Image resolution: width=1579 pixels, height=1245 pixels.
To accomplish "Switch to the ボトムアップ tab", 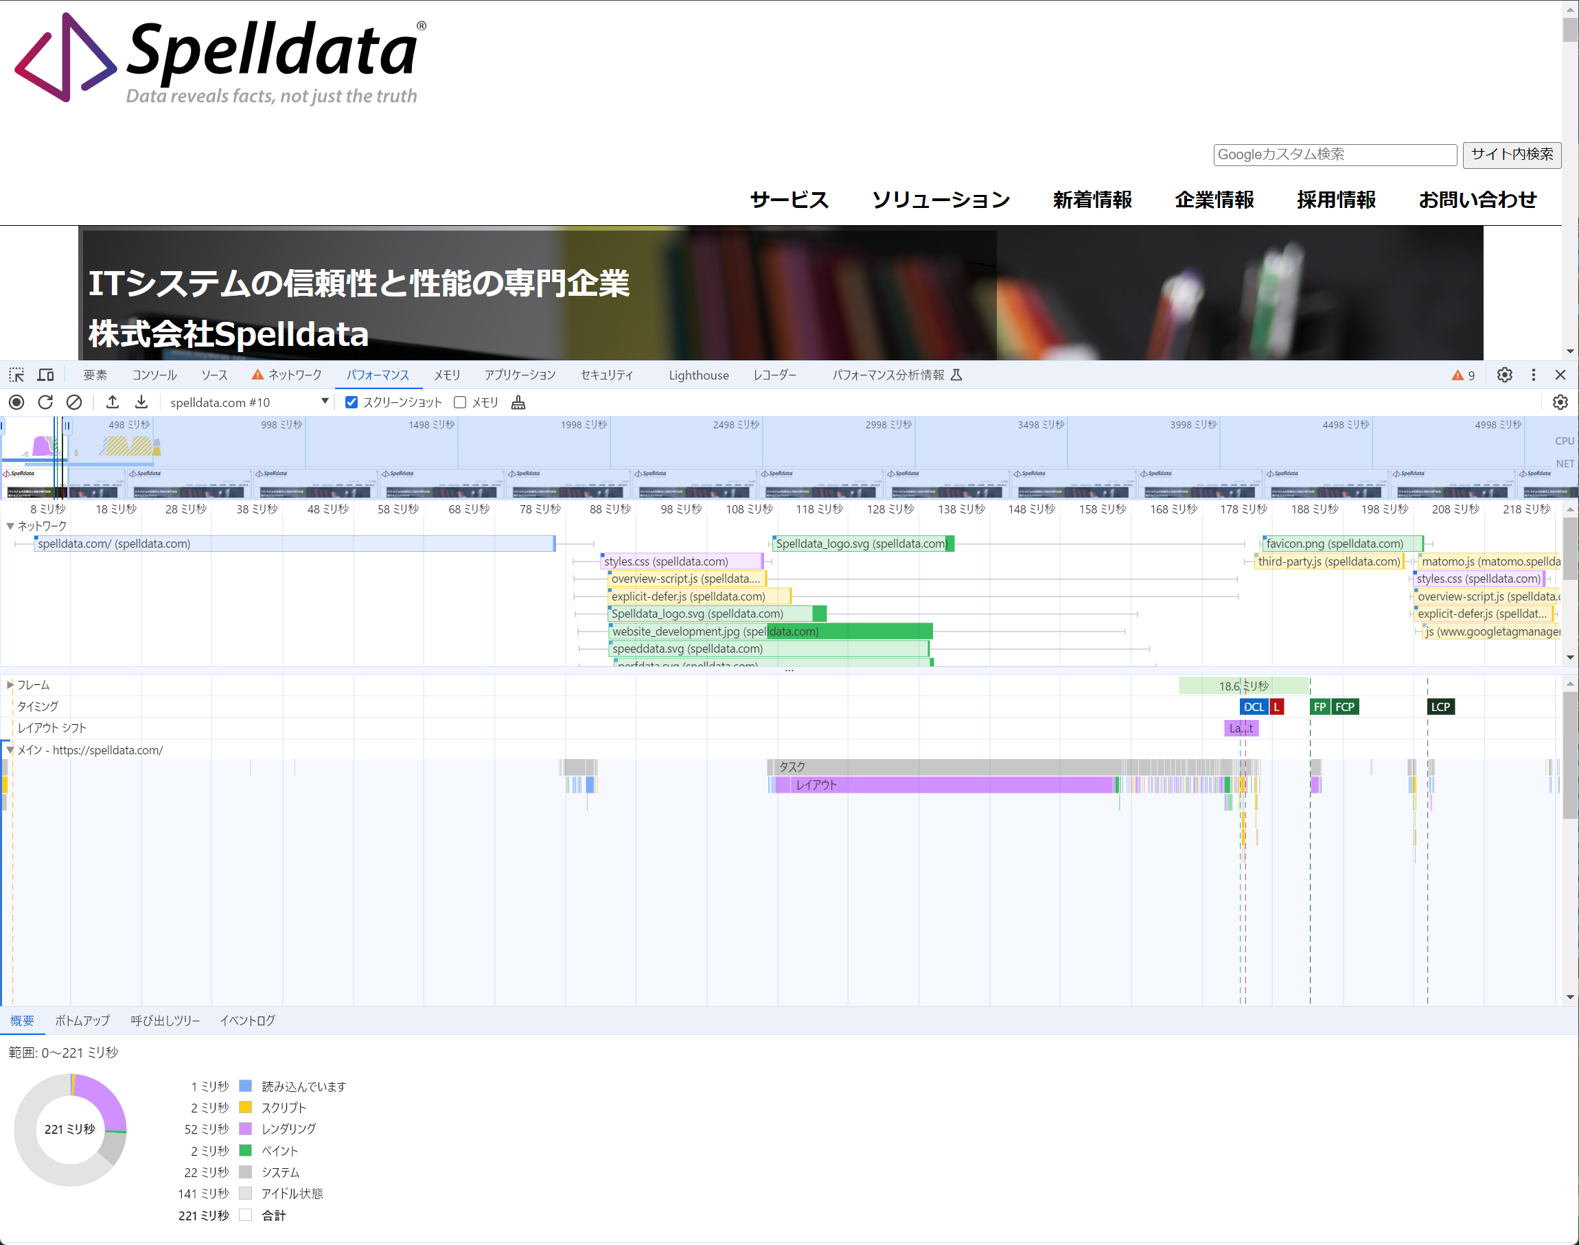I will pos(82,1021).
